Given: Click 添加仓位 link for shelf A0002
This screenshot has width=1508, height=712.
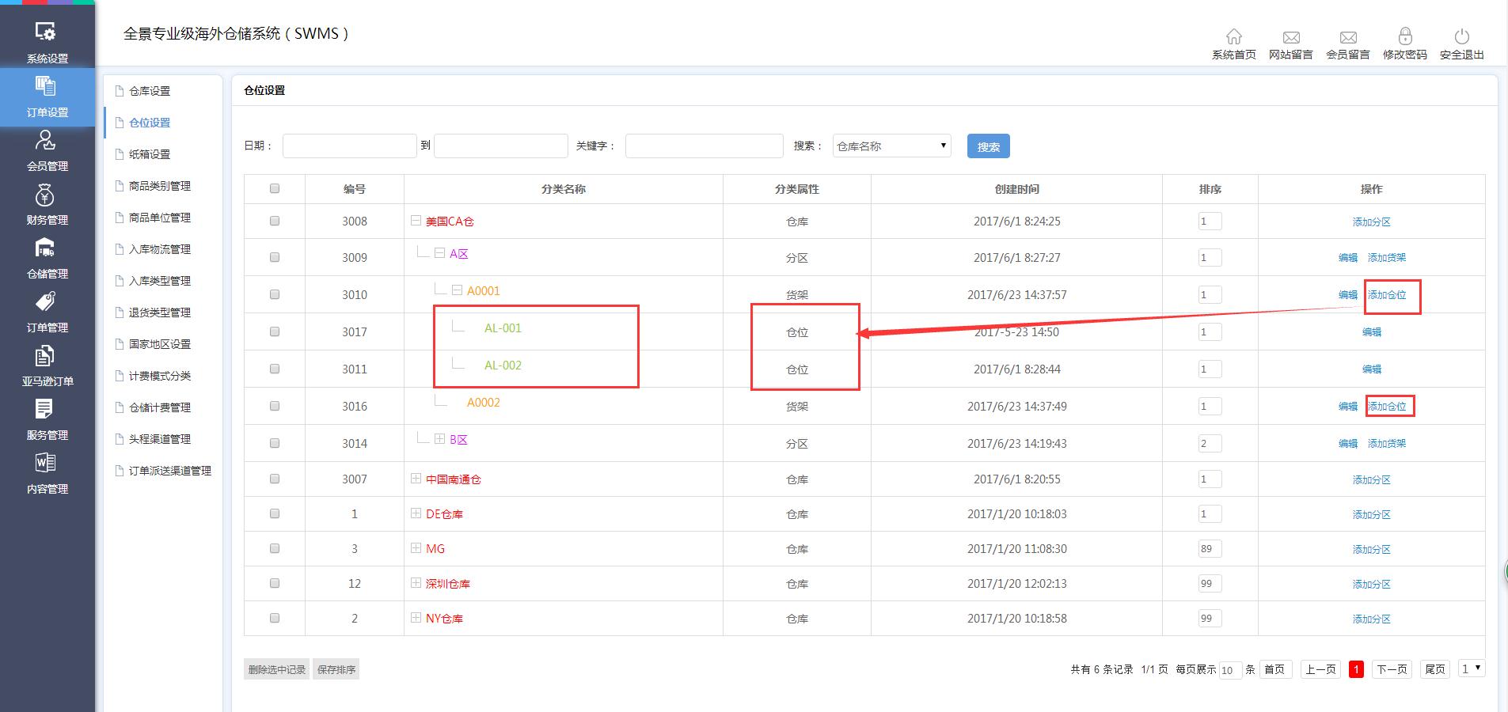Looking at the screenshot, I should [1388, 406].
